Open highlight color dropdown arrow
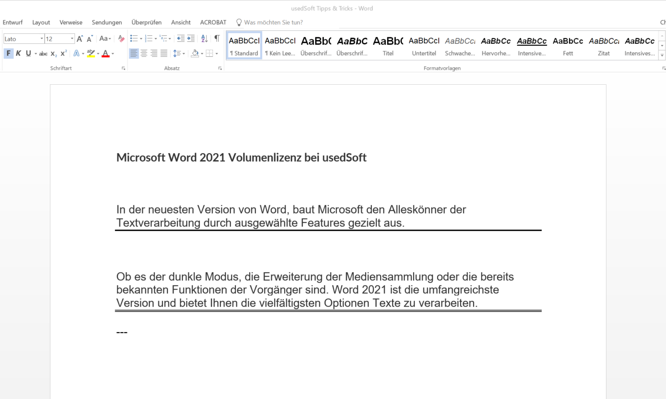Image resolution: width=666 pixels, height=399 pixels. (x=98, y=54)
